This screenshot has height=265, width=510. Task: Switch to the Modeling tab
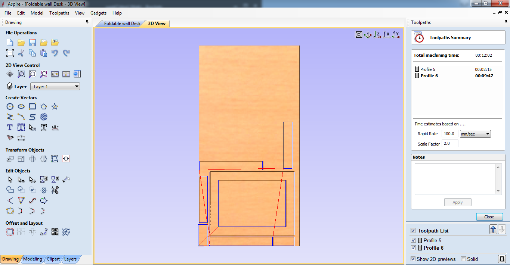click(x=33, y=259)
